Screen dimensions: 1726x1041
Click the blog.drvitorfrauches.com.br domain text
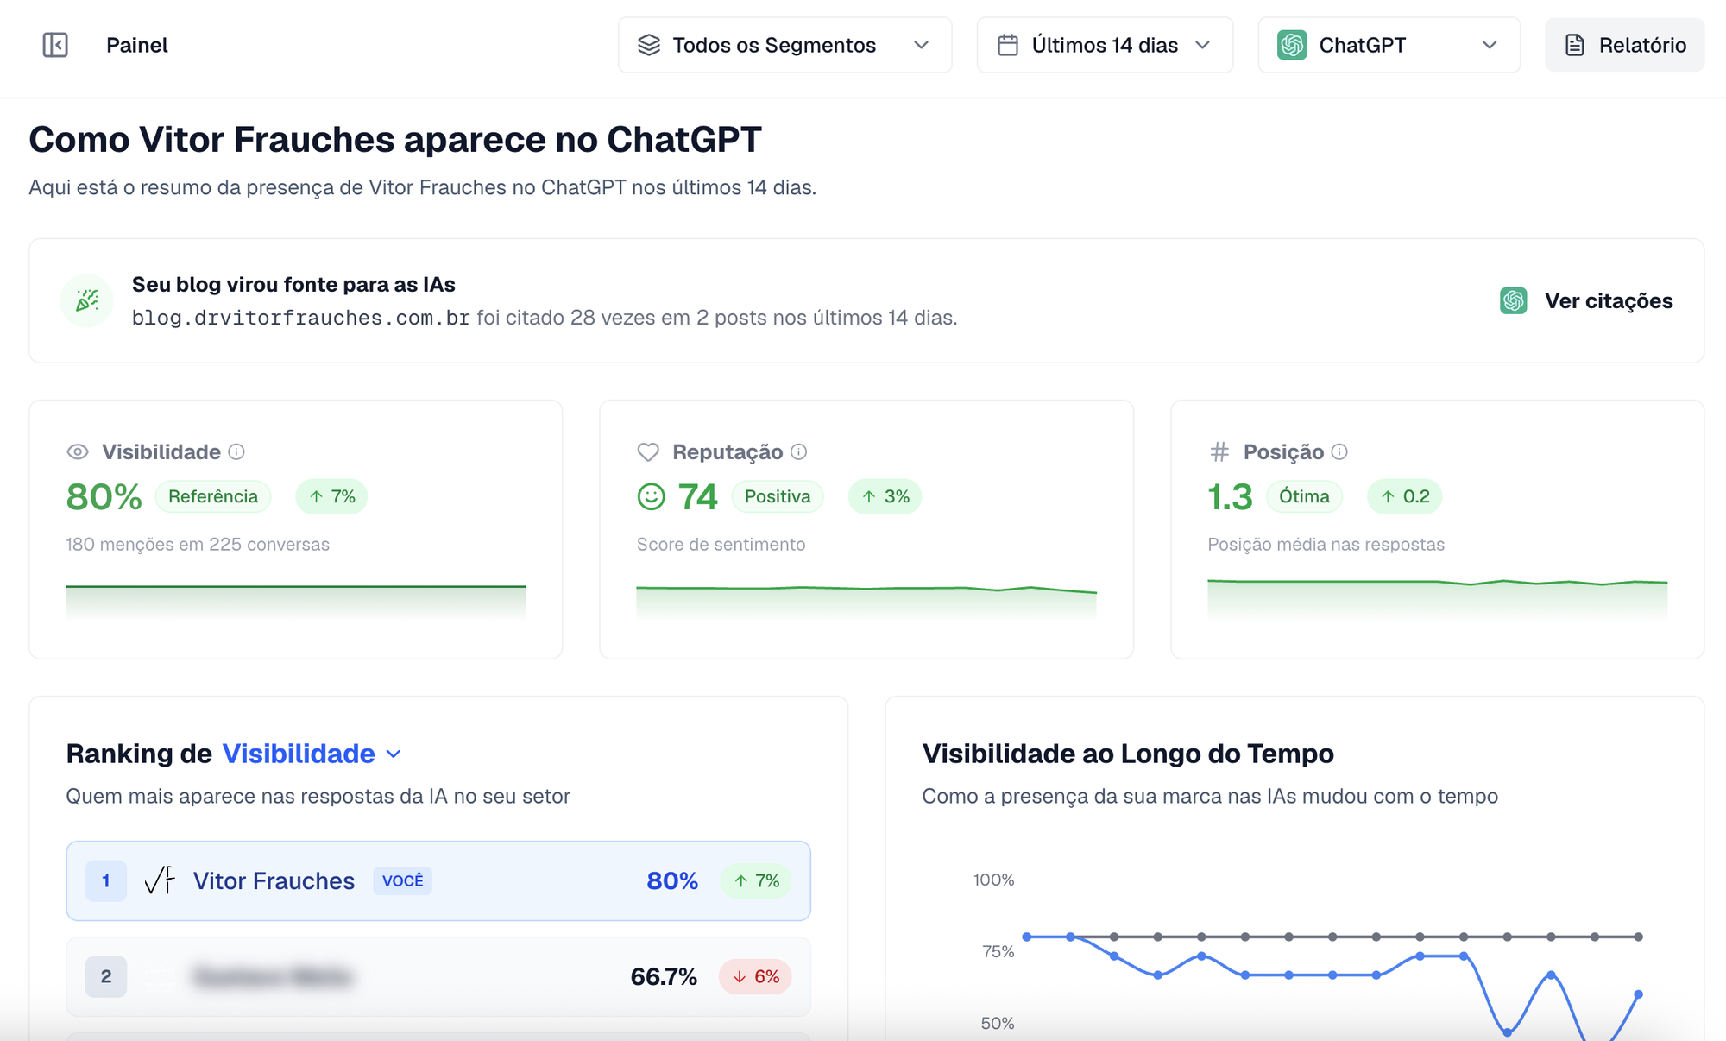click(x=300, y=318)
